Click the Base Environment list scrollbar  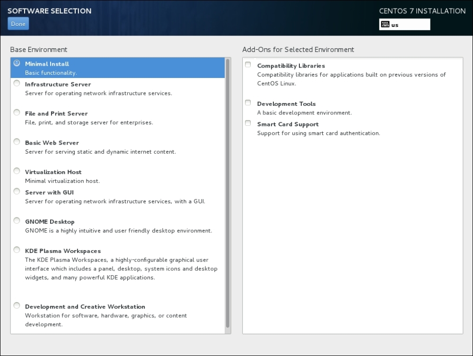pyautogui.click(x=228, y=193)
